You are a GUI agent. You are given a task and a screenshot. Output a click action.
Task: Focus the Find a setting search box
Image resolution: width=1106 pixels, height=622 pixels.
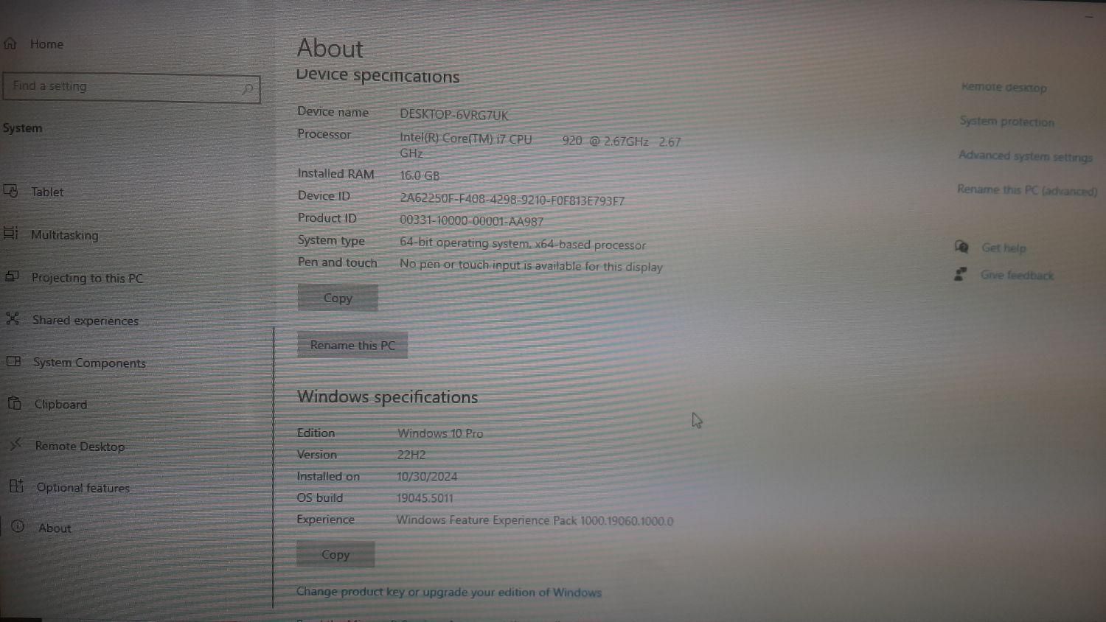click(x=131, y=88)
